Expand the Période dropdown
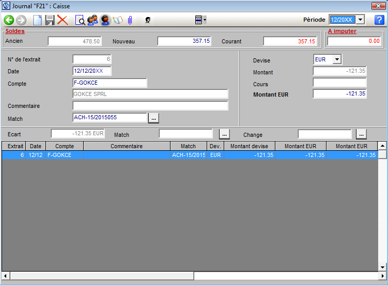Screen dimensions: 388x285 coord(361,20)
